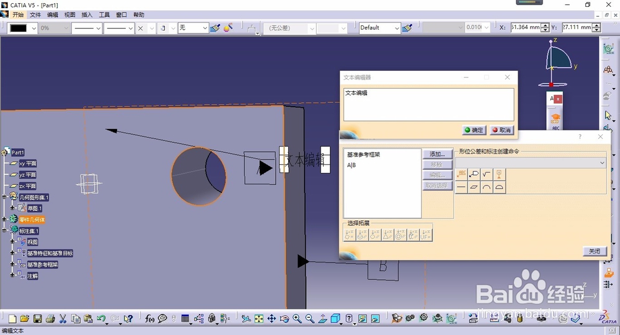Click inside the 文本编辑 text area
Viewport: 620px width, 335px height.
(428, 104)
